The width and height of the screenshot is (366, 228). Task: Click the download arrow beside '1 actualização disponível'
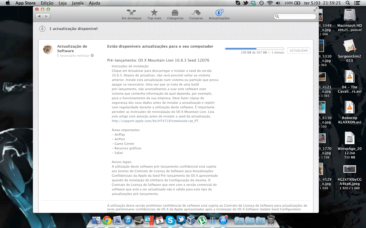(42, 28)
